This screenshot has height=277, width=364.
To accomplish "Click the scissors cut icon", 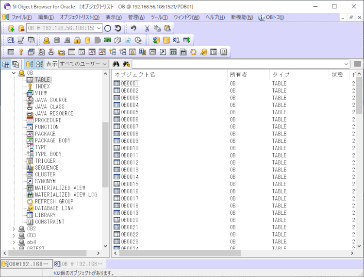I will tap(147, 29).
